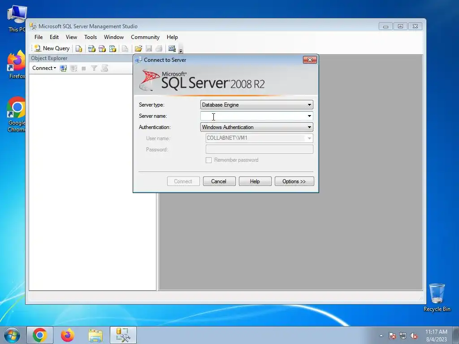Viewport: 459px width, 344px height.
Task: Open the View menu
Action: pos(71,37)
